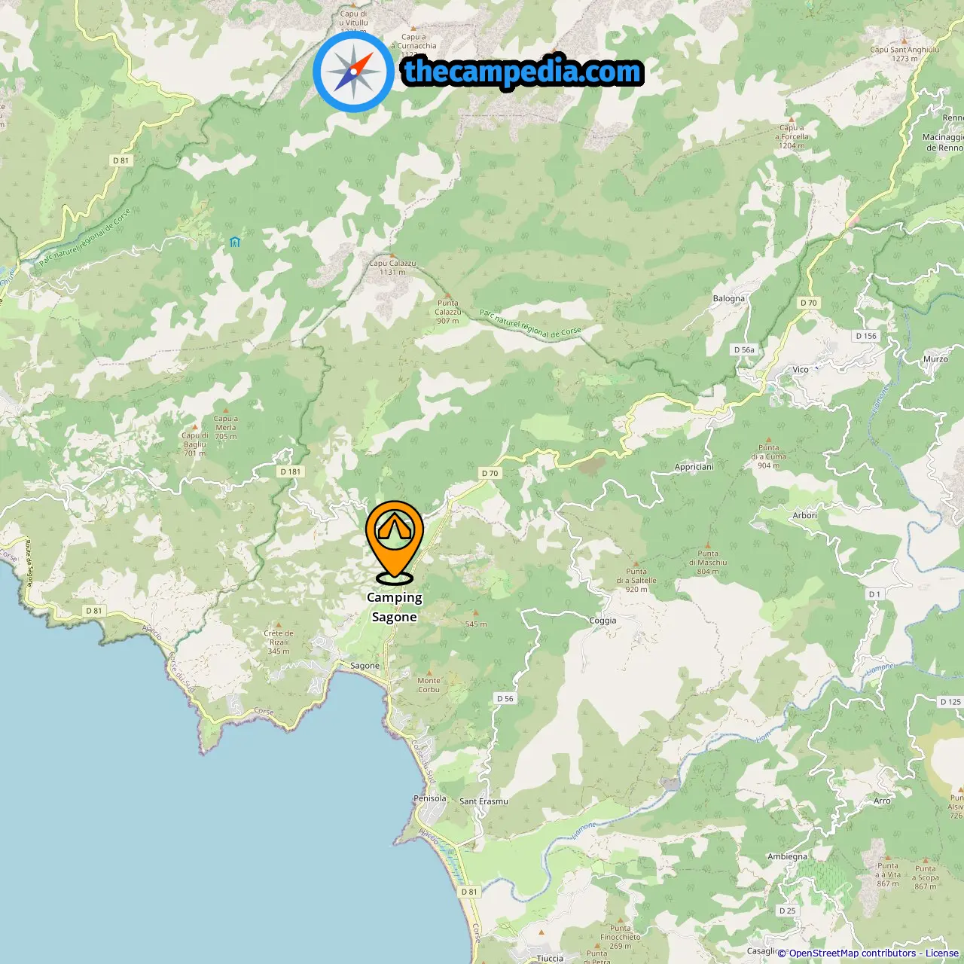Click the D 70 road shield near the camping marker

(490, 474)
